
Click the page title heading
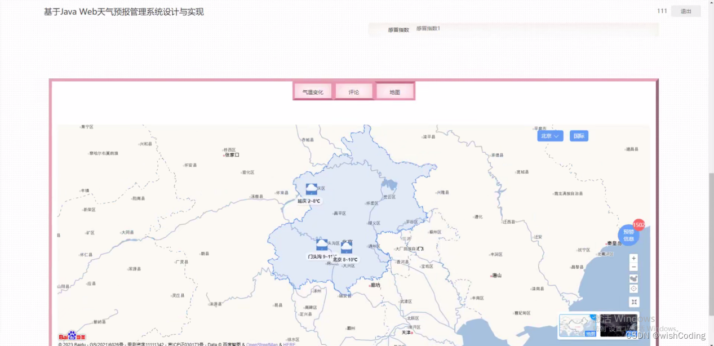click(124, 12)
